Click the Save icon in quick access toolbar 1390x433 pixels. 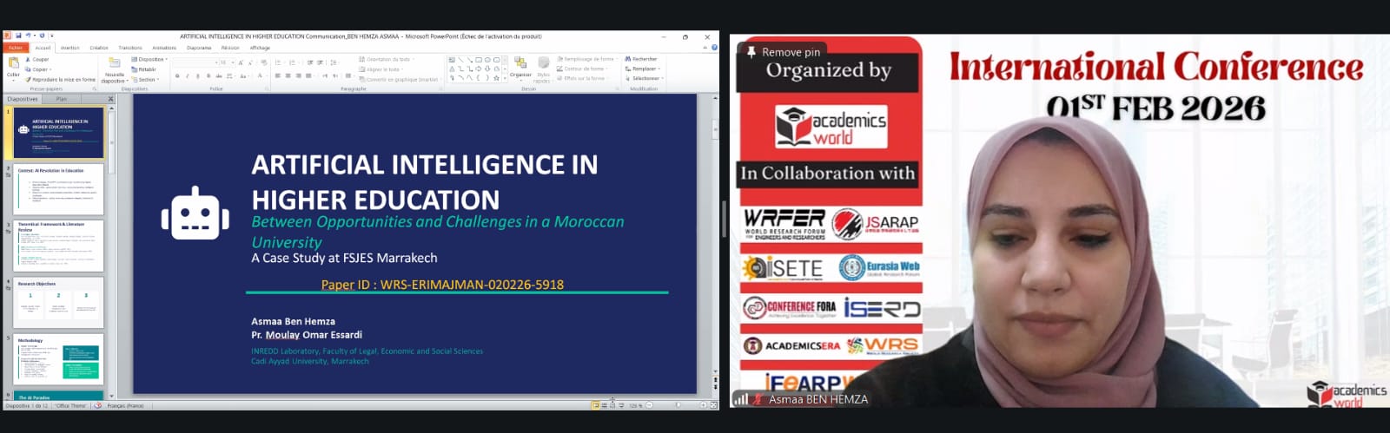(x=18, y=36)
